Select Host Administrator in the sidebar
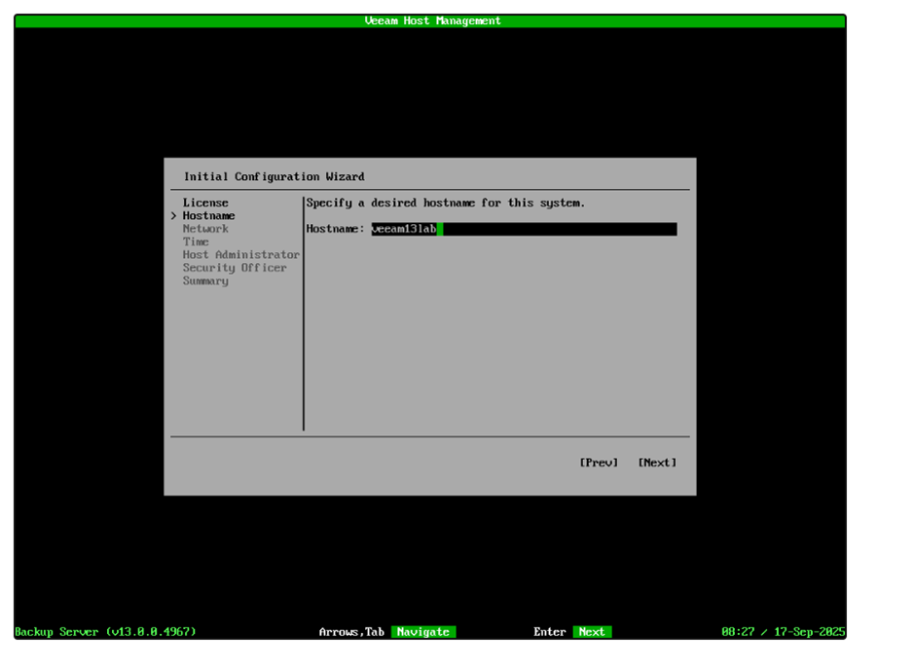 (240, 255)
